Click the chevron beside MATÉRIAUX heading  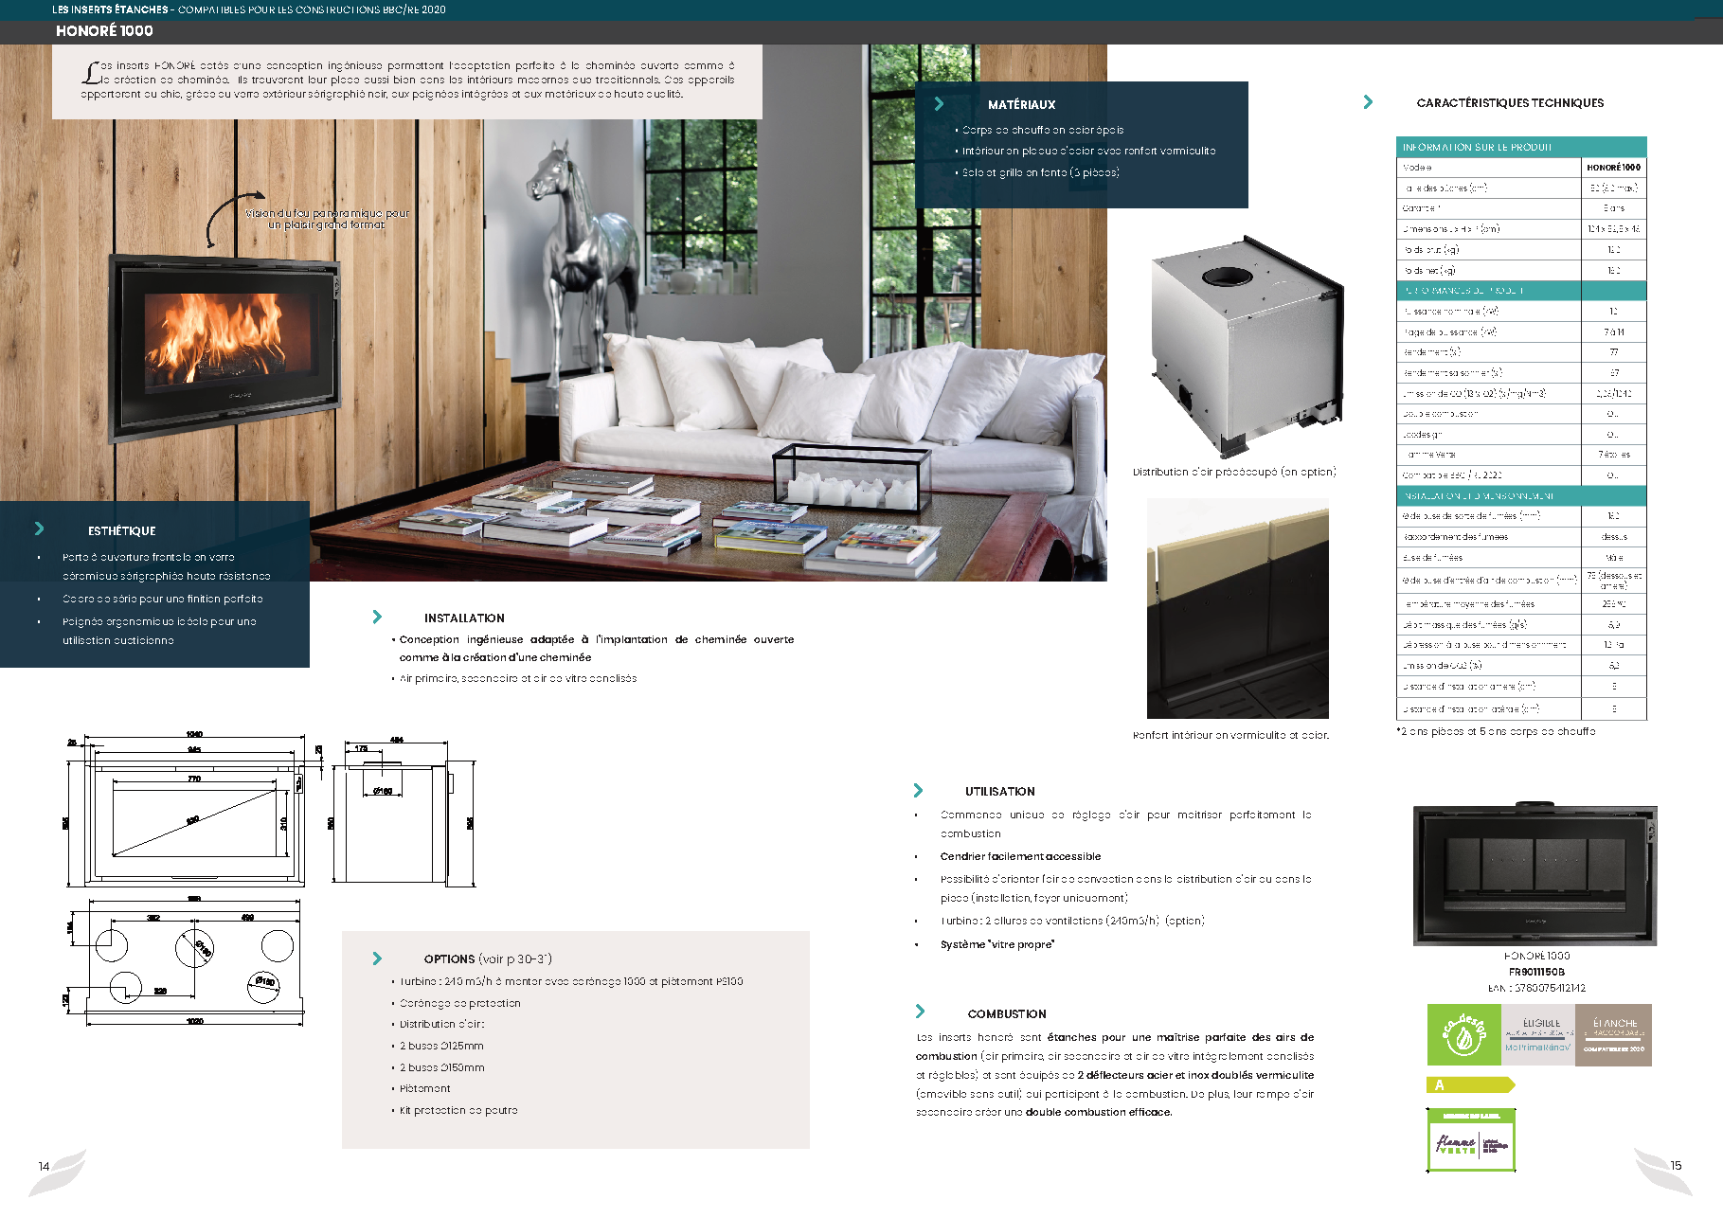[x=939, y=104]
